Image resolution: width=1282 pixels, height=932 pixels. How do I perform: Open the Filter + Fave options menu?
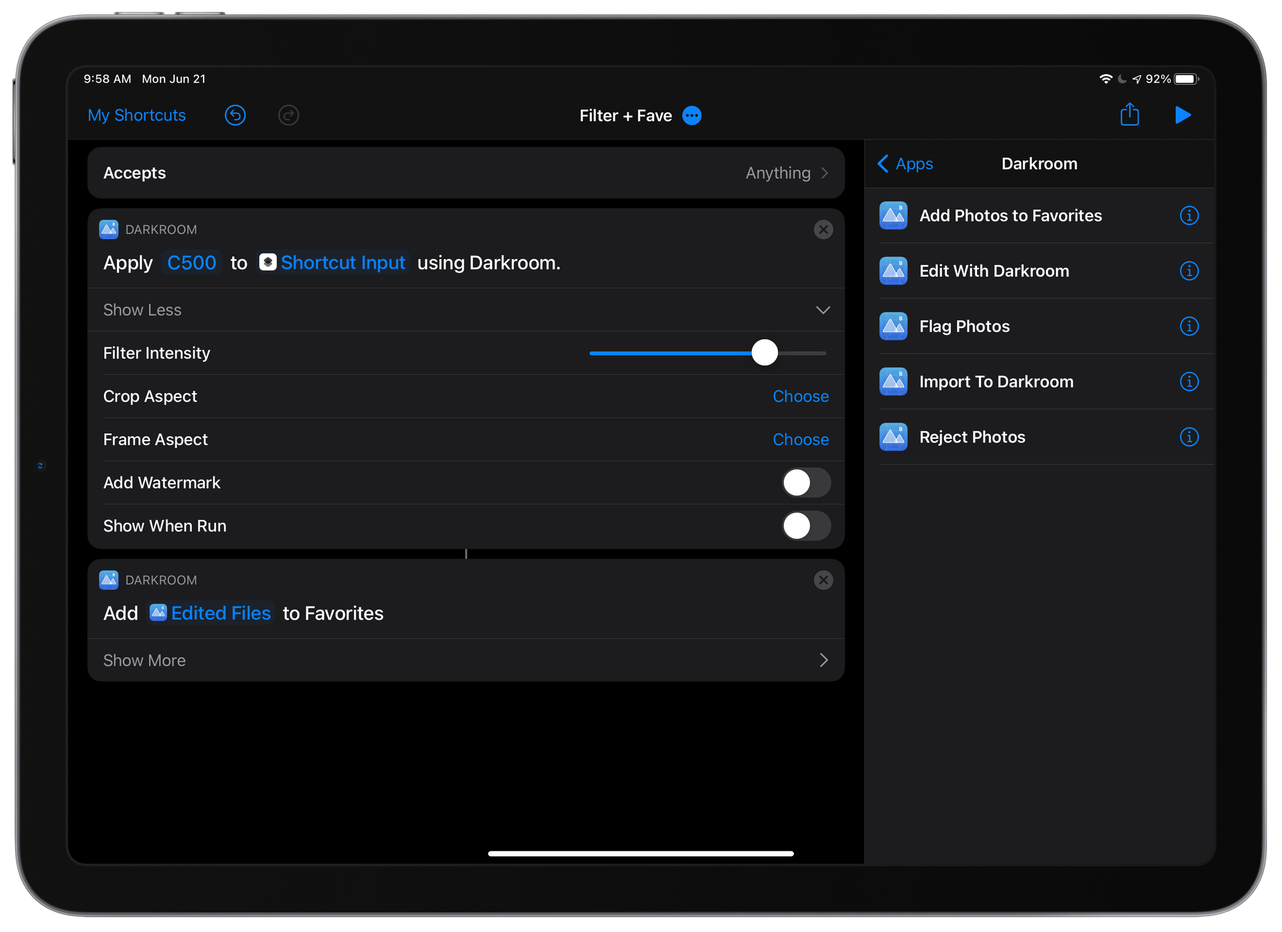692,116
